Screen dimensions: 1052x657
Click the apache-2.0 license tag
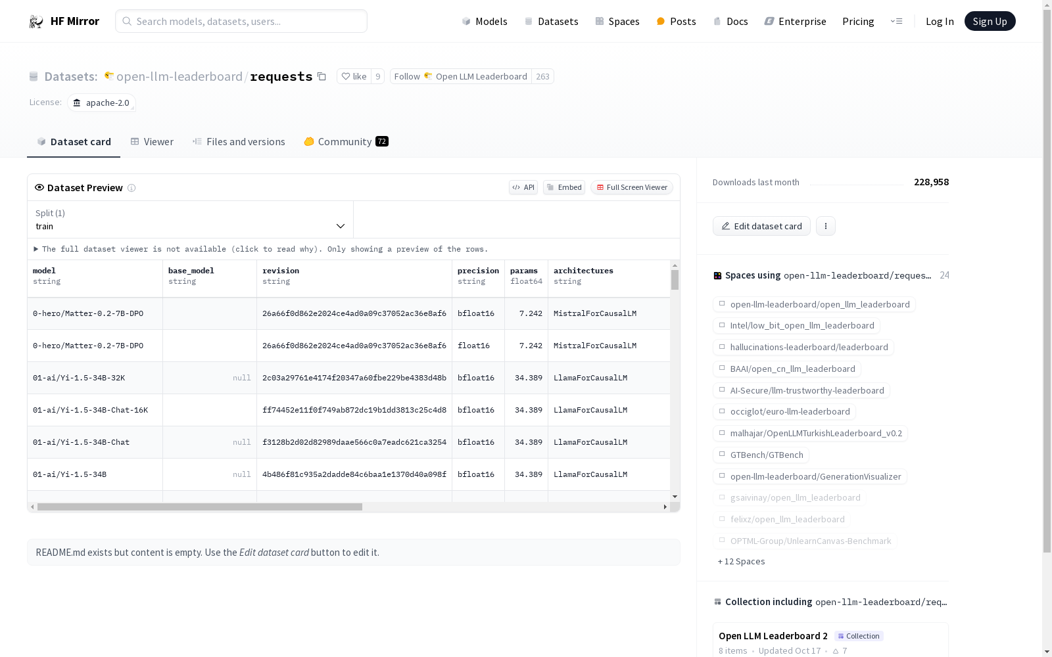101,102
